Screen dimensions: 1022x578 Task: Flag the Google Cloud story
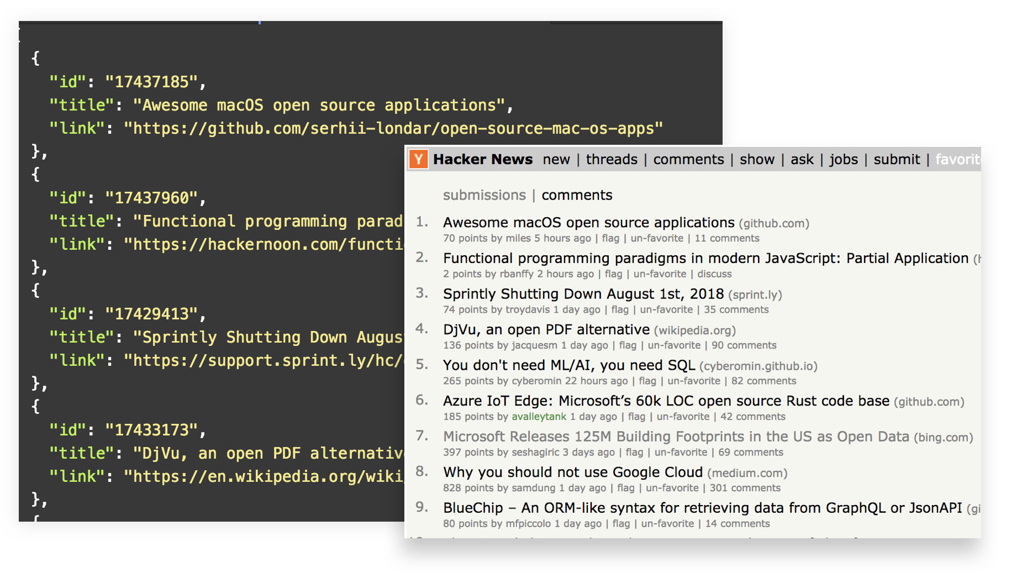tap(626, 488)
